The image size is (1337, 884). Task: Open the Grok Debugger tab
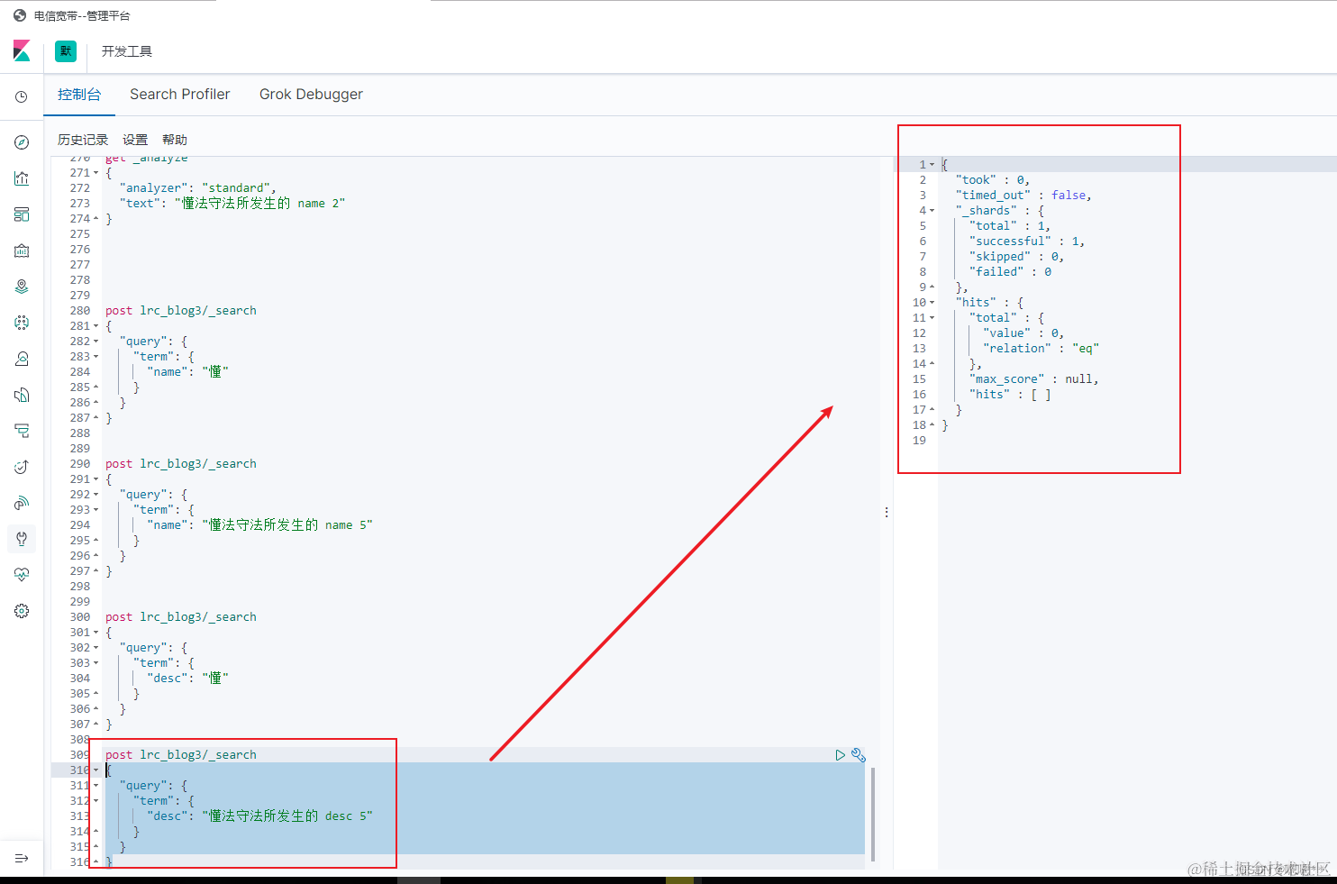pyautogui.click(x=311, y=95)
